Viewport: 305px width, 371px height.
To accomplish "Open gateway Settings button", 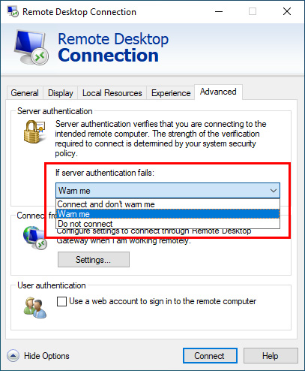I will (x=94, y=260).
